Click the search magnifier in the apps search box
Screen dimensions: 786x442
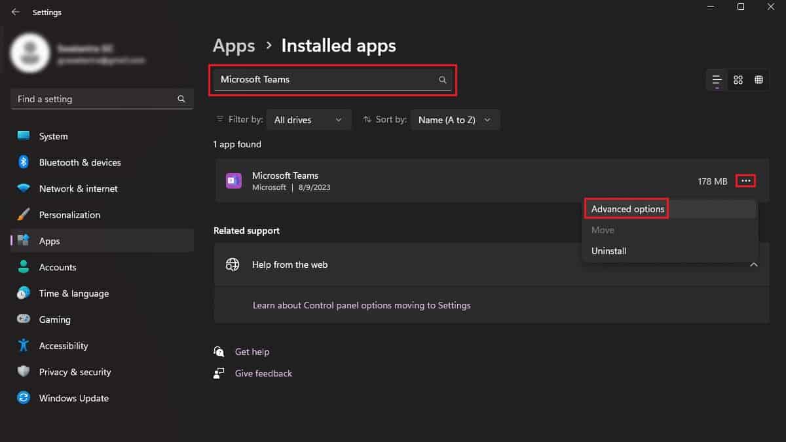click(x=442, y=79)
